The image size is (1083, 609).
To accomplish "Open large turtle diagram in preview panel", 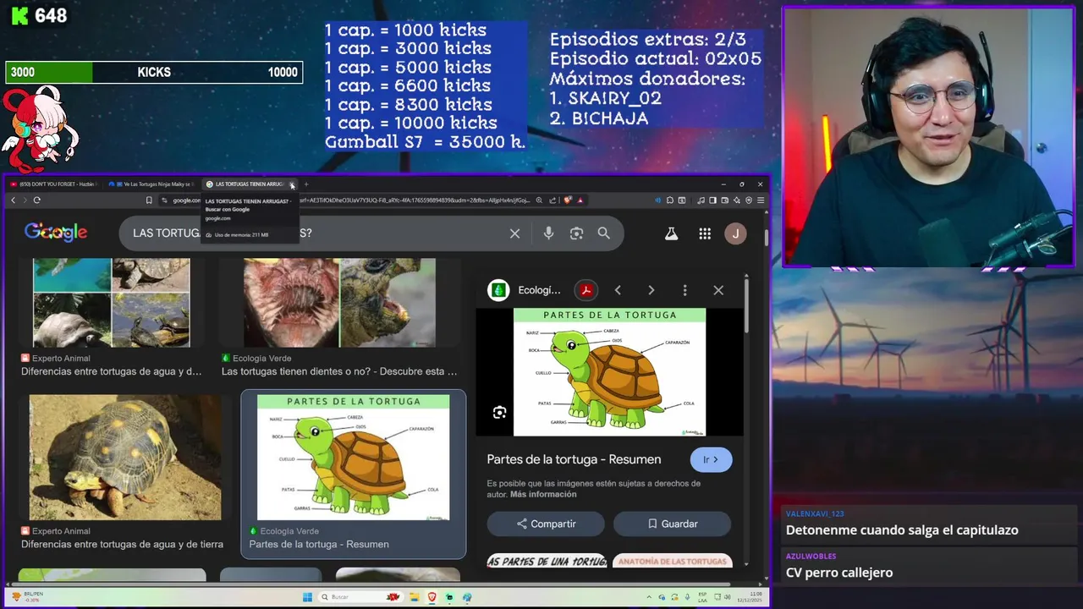I will click(609, 372).
